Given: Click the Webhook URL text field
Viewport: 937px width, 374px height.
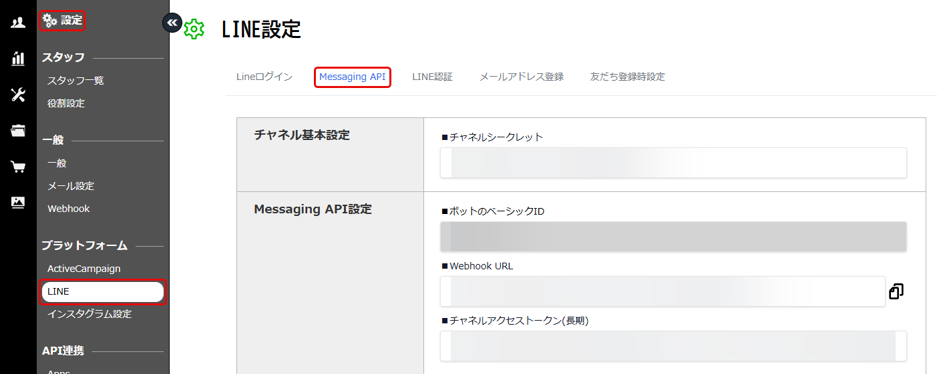Looking at the screenshot, I should pyautogui.click(x=663, y=291).
